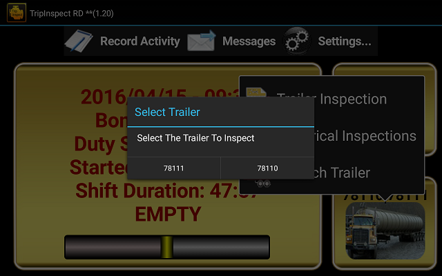Select trailer 78110 to inspect
442x276 pixels.
[x=267, y=168]
